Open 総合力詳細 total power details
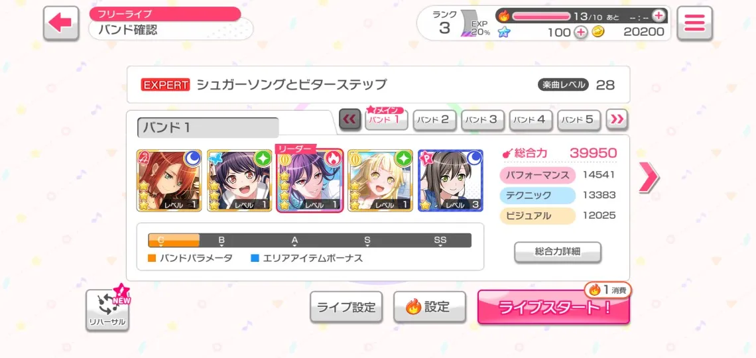This screenshot has height=358, width=756. coord(557,252)
